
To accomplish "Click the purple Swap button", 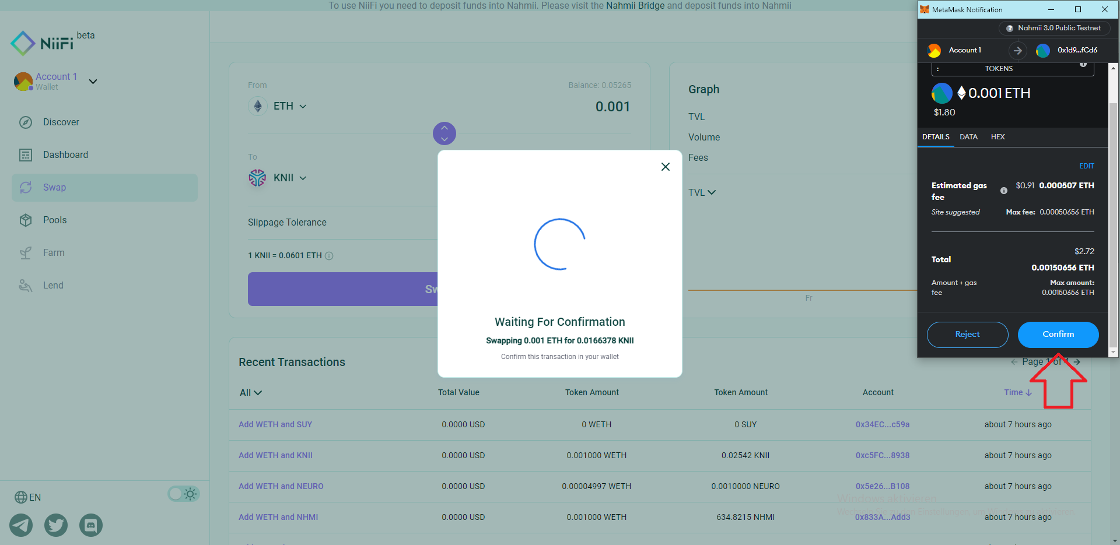I will coord(343,289).
